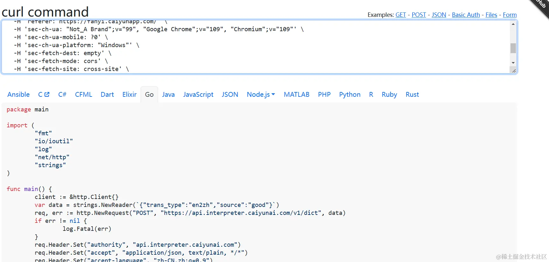Click the "io/ioutil" import line
The image size is (549, 262).
(x=54, y=141)
